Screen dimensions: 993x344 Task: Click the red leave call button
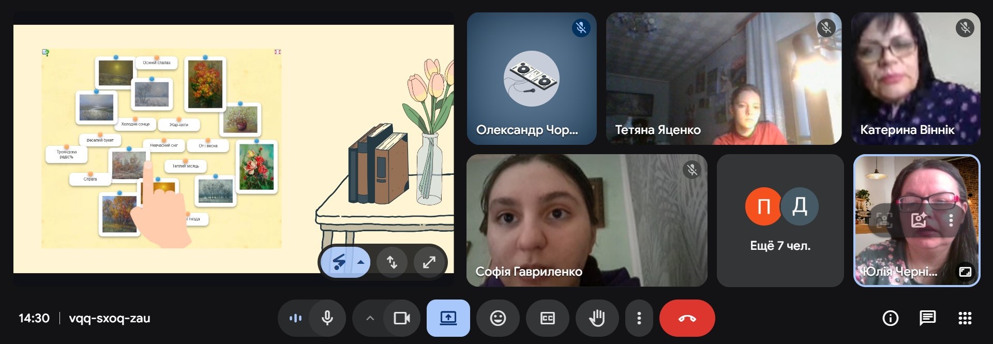coord(687,318)
